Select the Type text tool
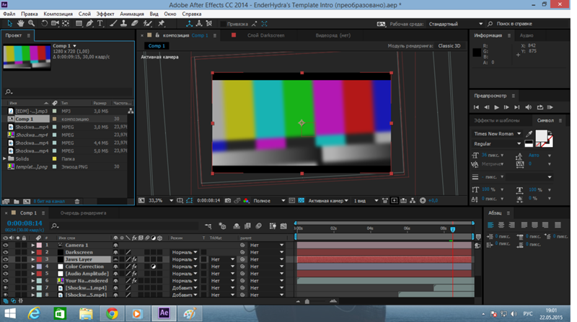 click(100, 24)
